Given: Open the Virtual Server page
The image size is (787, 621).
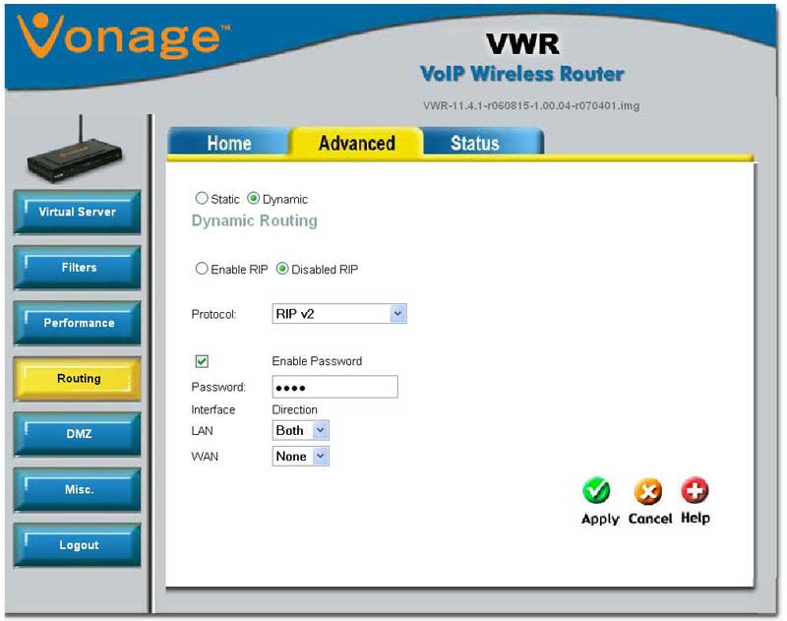Looking at the screenshot, I should click(77, 212).
